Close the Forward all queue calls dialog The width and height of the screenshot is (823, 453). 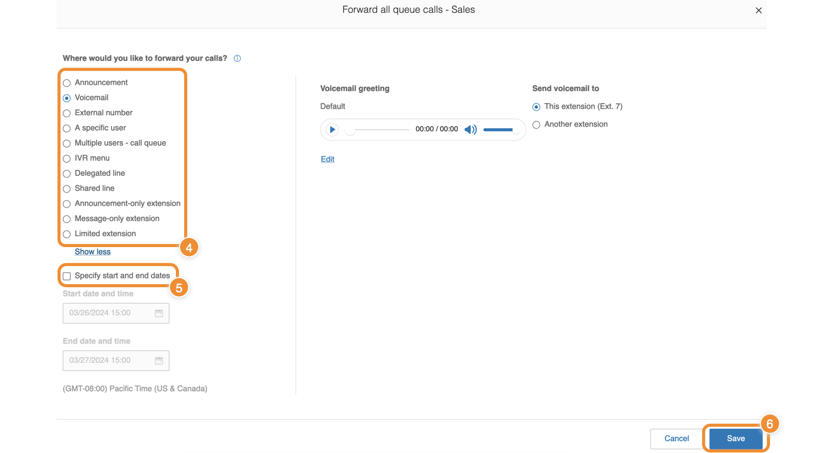coord(758,10)
